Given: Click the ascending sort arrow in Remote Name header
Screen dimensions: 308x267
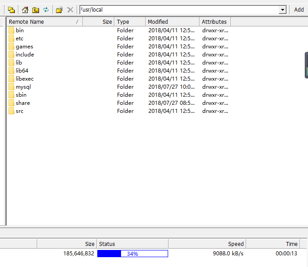Looking at the screenshot, I should tap(78, 22).
